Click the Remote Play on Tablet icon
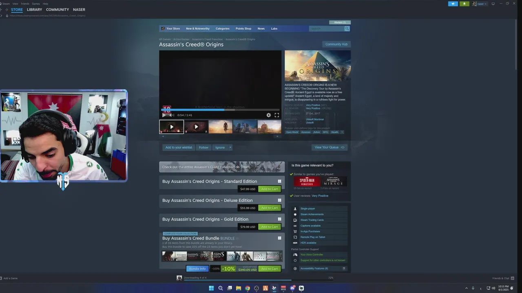 pyautogui.click(x=295, y=237)
